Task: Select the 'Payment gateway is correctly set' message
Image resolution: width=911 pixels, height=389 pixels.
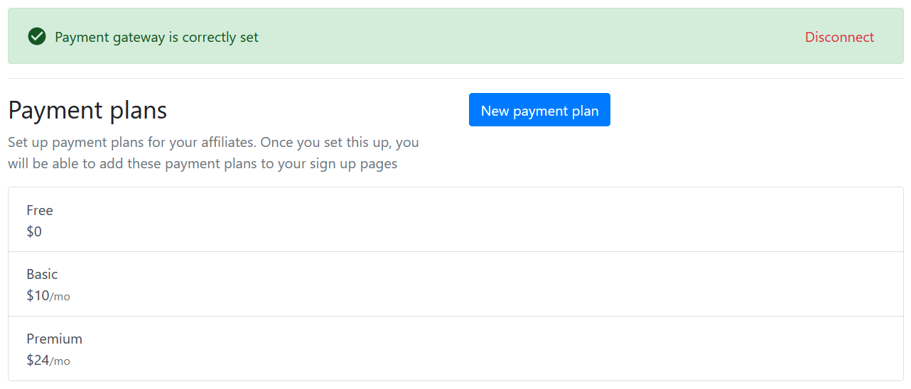Action: point(156,37)
